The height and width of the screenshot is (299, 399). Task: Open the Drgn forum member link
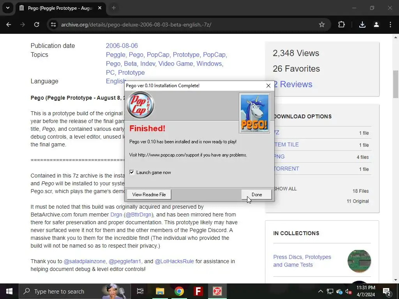point(116,215)
